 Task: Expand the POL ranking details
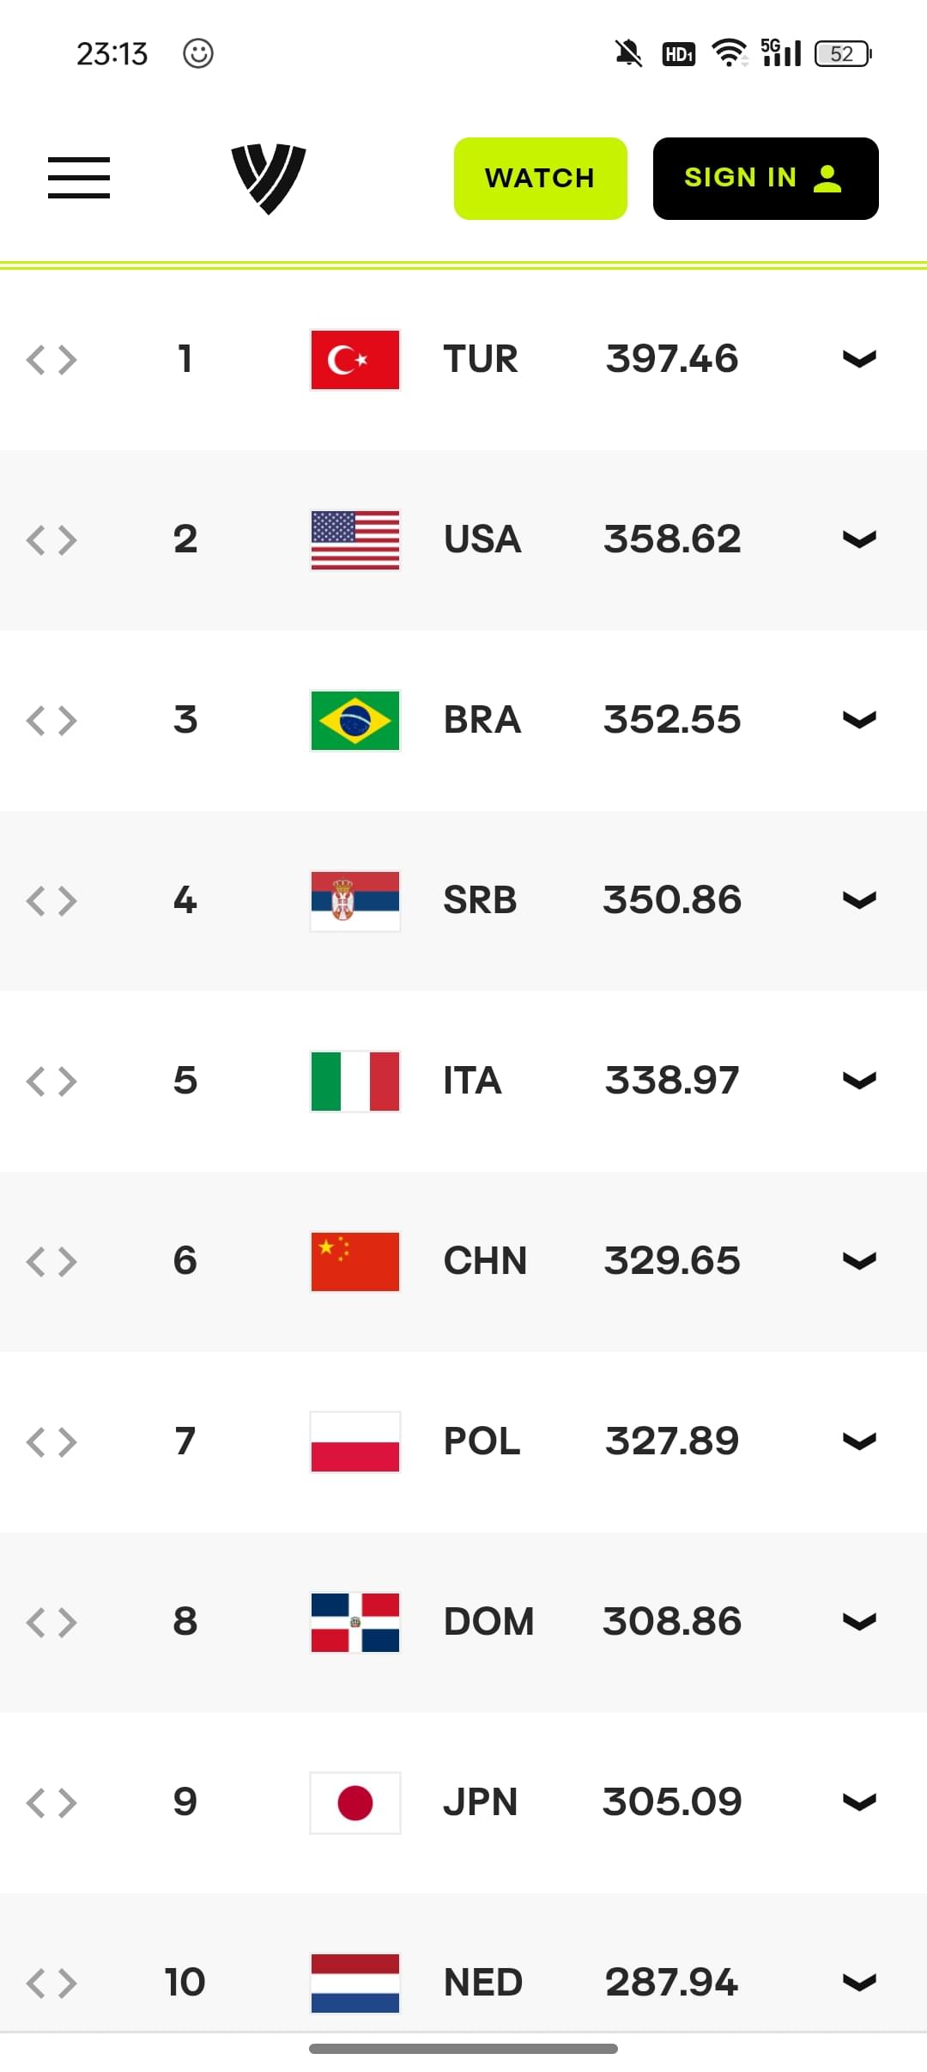point(859,1441)
